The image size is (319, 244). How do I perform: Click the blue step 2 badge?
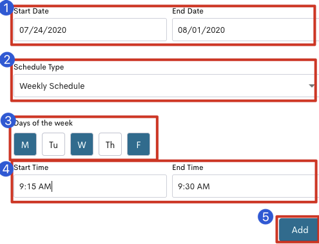coord(7,59)
